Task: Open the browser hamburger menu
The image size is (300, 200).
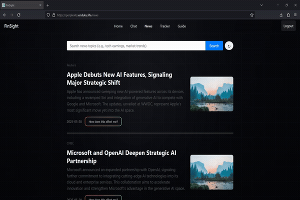Action: click(295, 15)
